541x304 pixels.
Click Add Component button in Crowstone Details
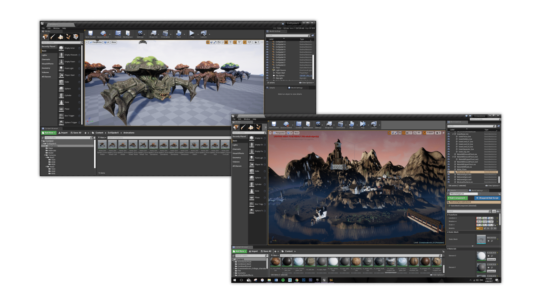(457, 198)
